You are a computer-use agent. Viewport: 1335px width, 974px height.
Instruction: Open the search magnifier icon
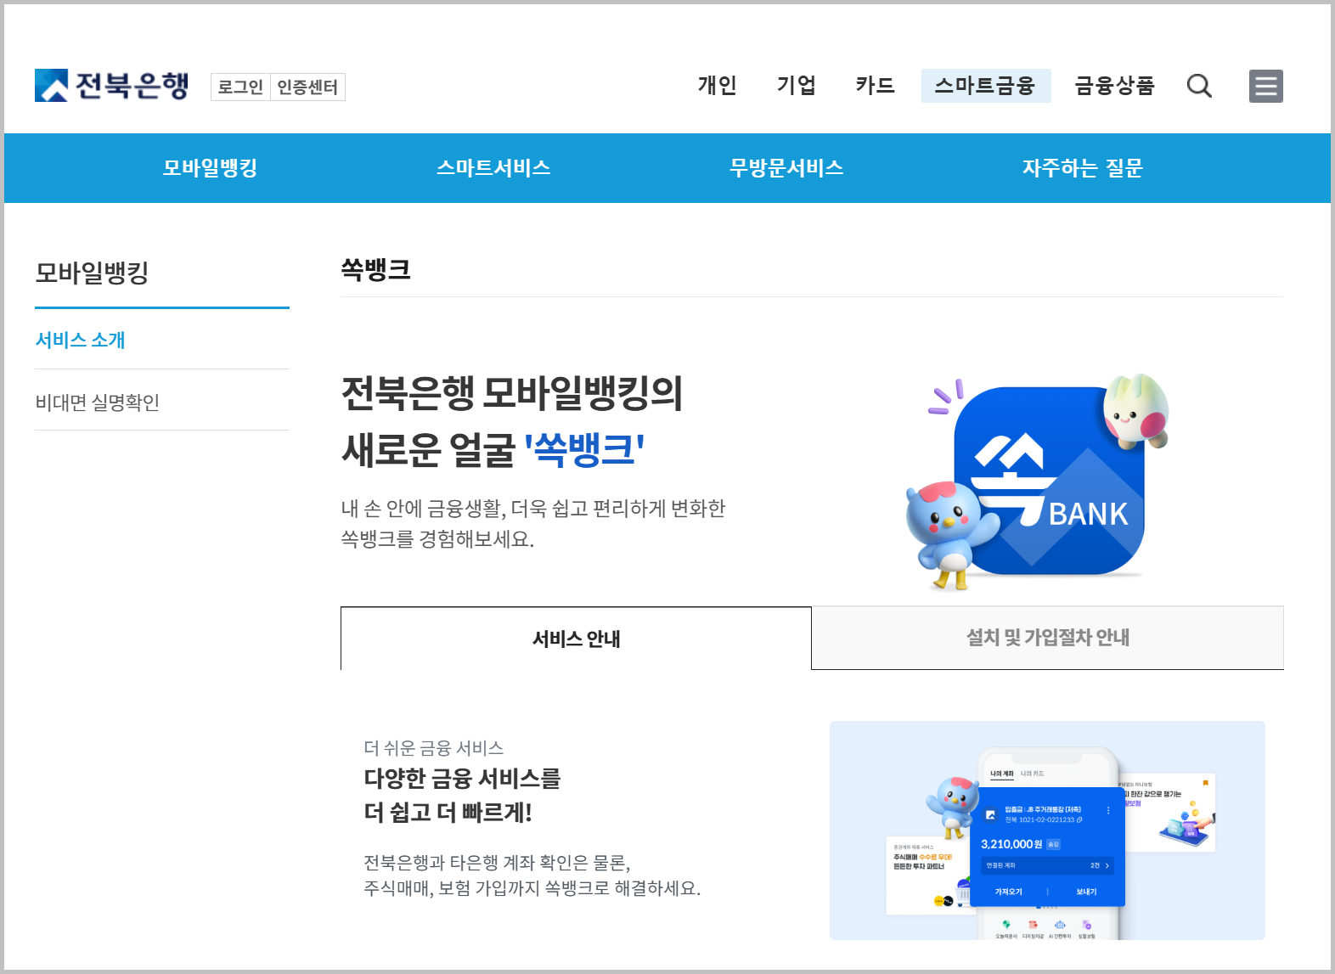pos(1199,86)
